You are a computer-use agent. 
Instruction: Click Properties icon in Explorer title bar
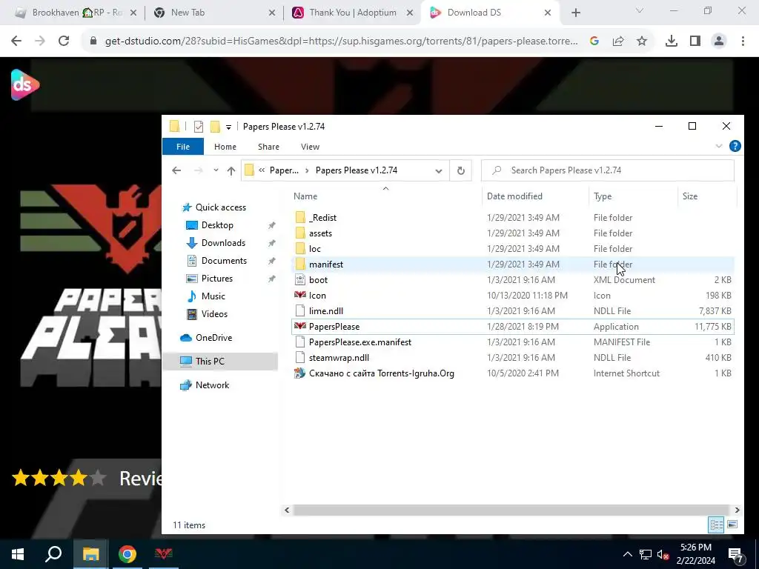199,127
